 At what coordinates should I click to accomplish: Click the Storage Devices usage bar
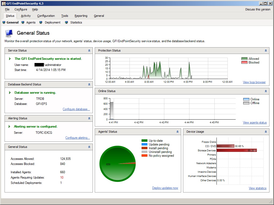click(x=237, y=150)
